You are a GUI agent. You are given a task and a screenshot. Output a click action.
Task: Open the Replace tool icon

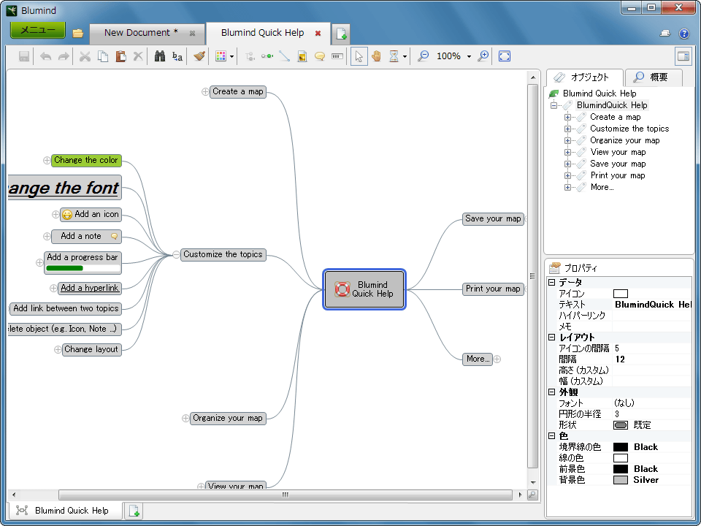coord(177,56)
